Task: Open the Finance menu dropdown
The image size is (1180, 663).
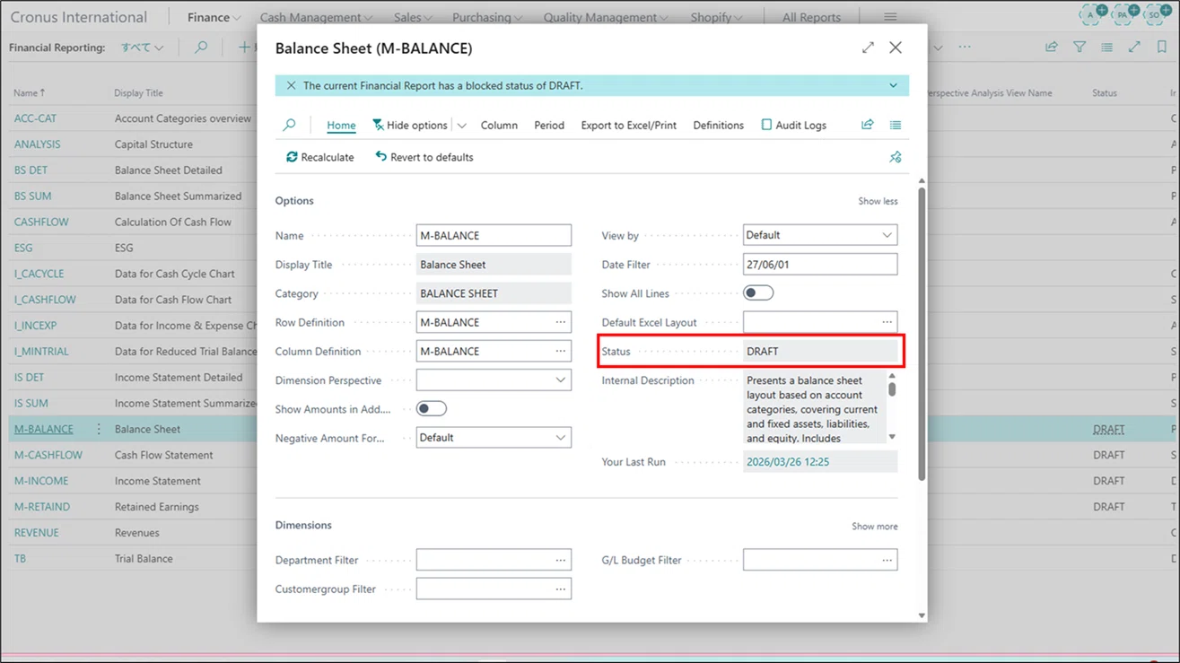Action: coord(214,17)
